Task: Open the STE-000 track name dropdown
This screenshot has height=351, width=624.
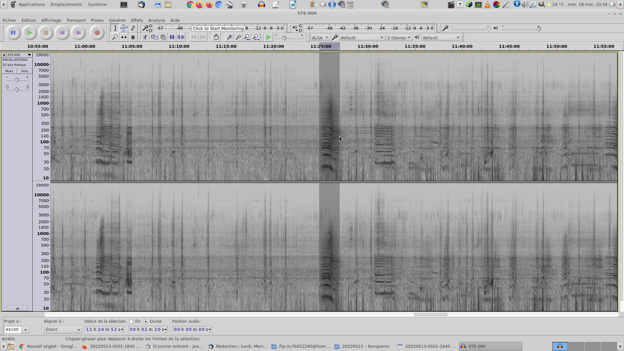Action: (19, 55)
